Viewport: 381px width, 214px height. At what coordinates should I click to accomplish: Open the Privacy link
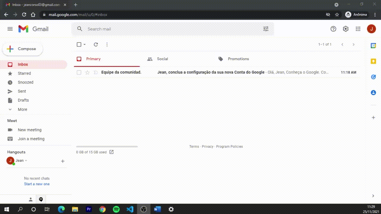[207, 147]
